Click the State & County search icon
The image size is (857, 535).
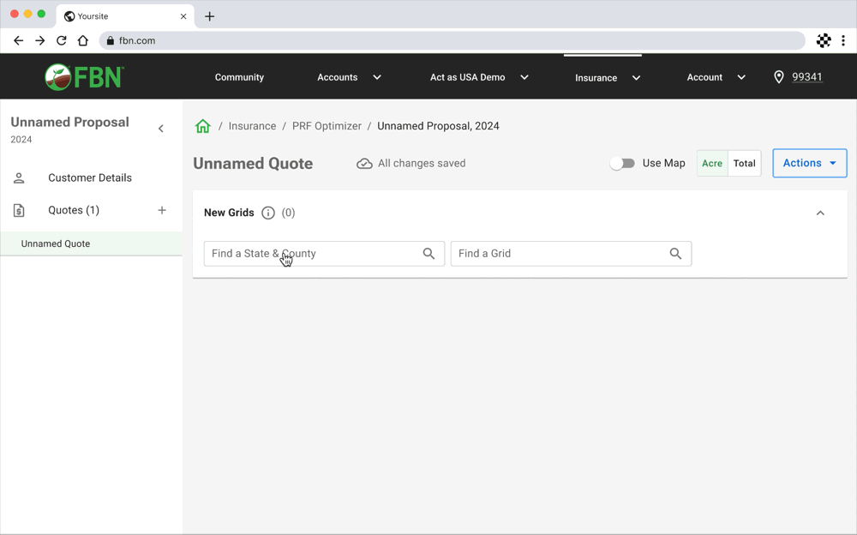click(x=428, y=254)
